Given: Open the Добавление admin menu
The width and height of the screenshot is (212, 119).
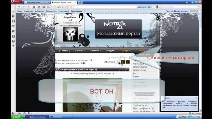Looking at the screenshot, I should [x=40, y=11].
